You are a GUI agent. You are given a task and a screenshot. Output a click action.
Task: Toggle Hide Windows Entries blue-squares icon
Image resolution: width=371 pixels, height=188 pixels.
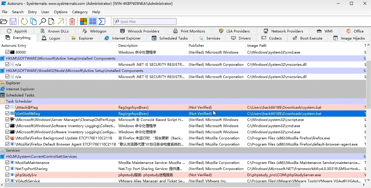pos(93,21)
